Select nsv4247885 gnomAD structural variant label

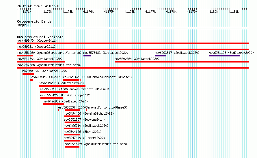click(x=49, y=65)
